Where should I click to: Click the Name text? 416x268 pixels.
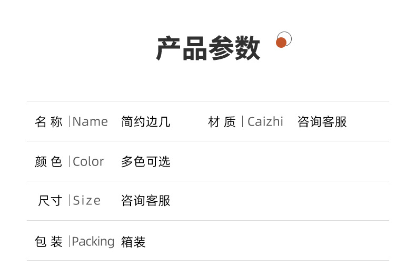point(90,122)
